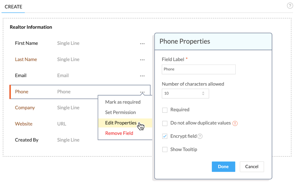Open the field options menu for First Name

point(142,43)
